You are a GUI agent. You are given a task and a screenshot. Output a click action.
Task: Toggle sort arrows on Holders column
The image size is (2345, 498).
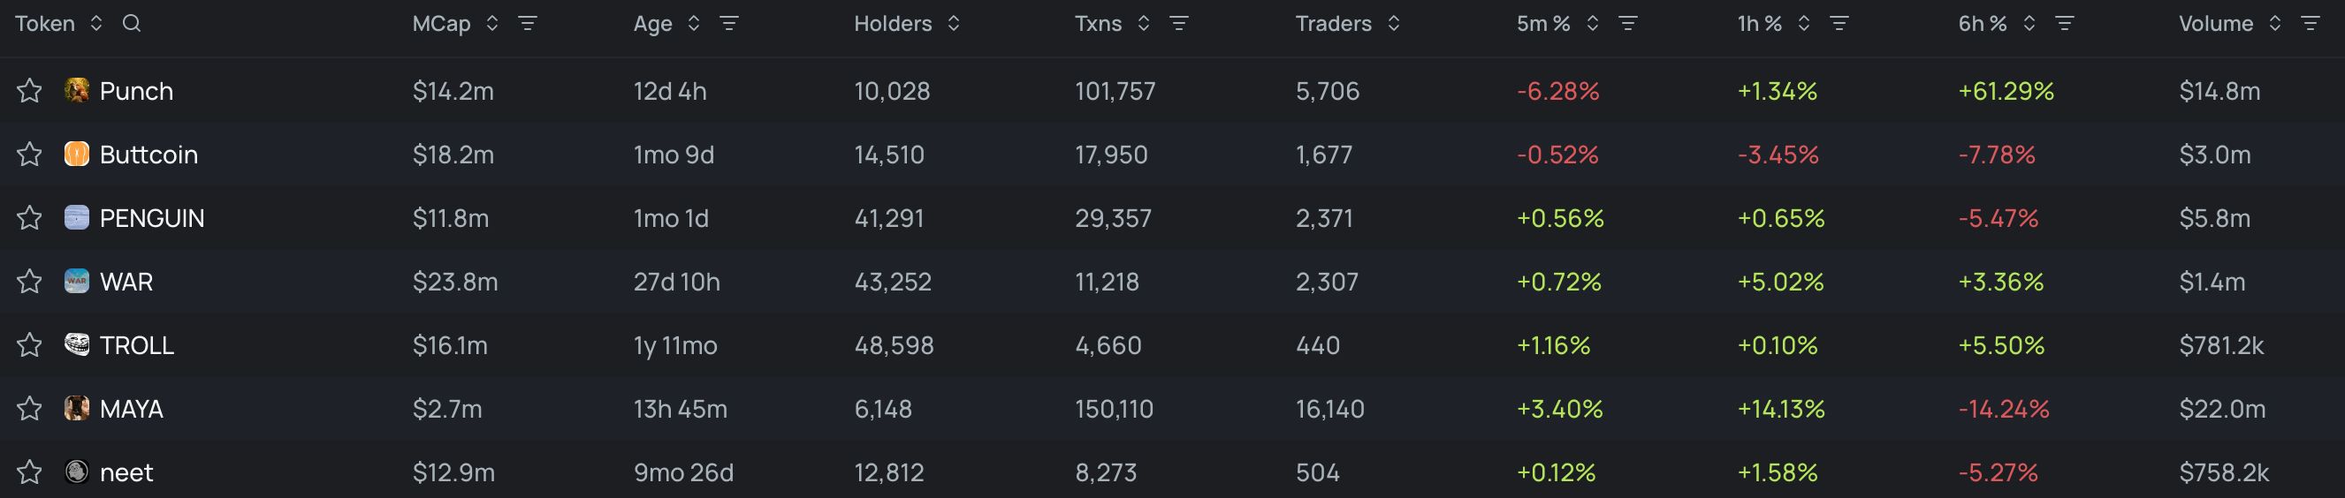click(953, 24)
